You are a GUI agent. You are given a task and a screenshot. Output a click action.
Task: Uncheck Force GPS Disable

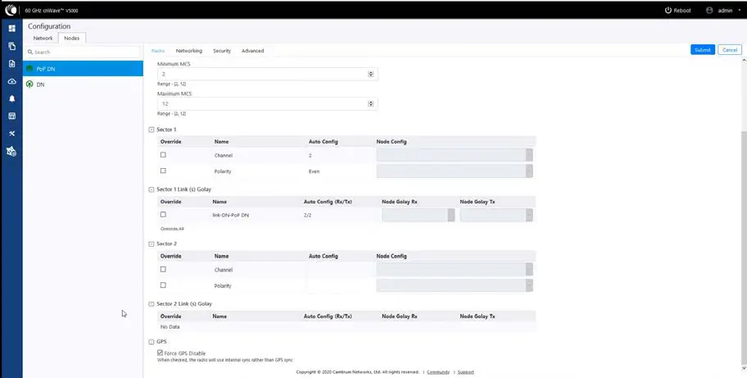(160, 353)
